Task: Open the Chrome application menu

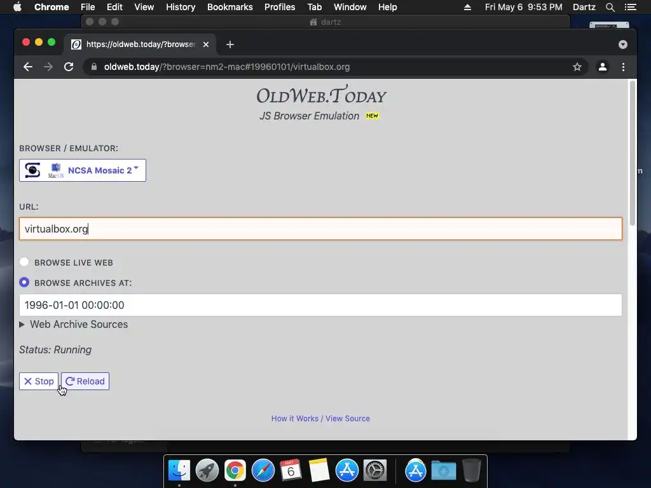Action: (x=51, y=7)
